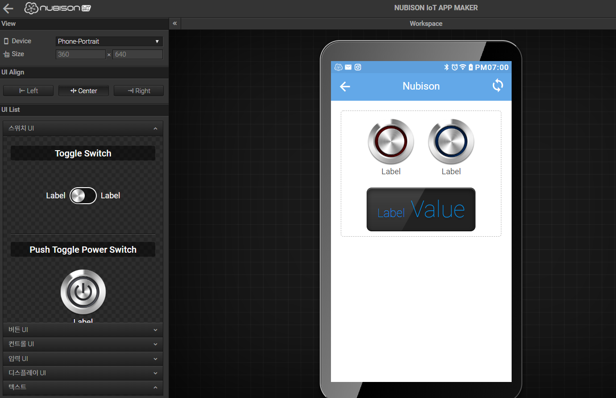Click the mail icon in phone status bar
The image size is (616, 398).
click(348, 67)
